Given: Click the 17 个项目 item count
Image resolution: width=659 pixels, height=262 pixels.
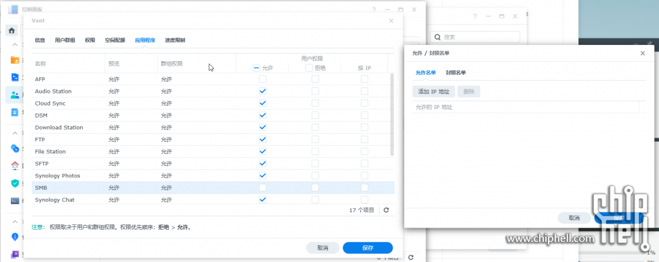Looking at the screenshot, I should click(361, 210).
